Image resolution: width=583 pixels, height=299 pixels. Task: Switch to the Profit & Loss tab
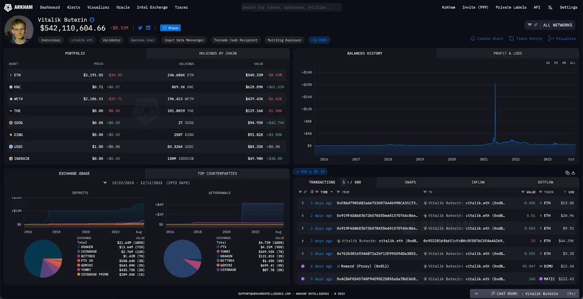[x=507, y=54]
